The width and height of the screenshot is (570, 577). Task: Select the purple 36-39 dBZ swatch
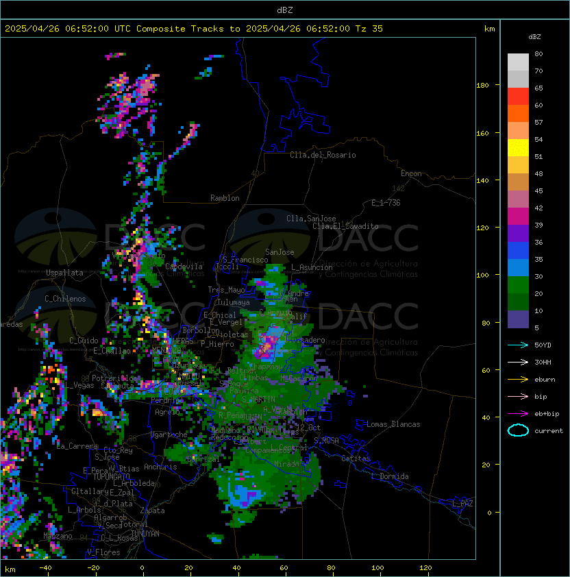tap(518, 234)
